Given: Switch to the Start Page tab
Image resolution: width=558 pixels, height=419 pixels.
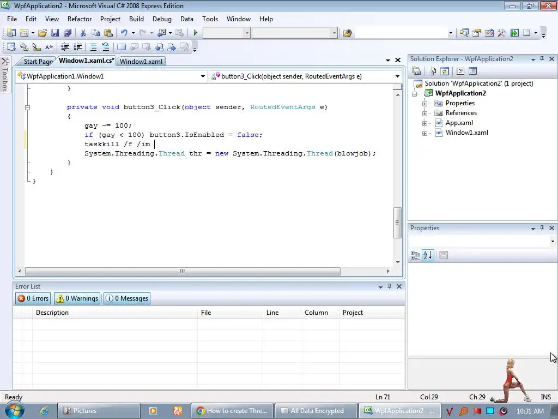Looking at the screenshot, I should (x=38, y=61).
